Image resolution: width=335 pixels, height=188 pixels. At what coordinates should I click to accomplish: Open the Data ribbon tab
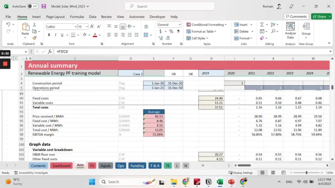(93, 17)
